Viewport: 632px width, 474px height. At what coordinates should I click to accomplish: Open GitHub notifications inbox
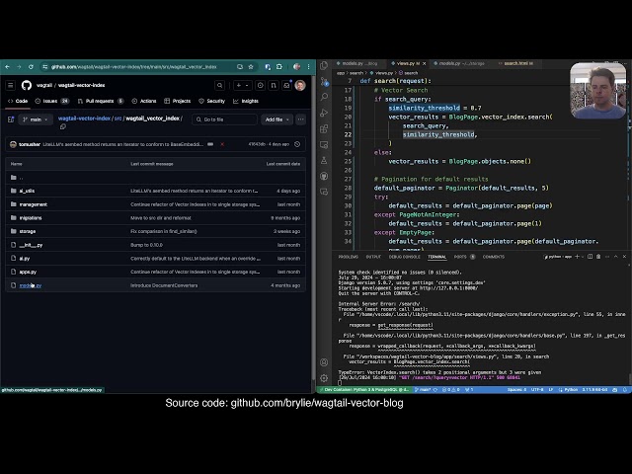[286, 85]
